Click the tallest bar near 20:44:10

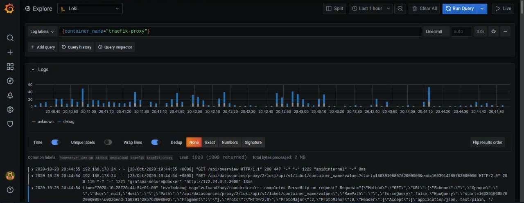(429, 97)
